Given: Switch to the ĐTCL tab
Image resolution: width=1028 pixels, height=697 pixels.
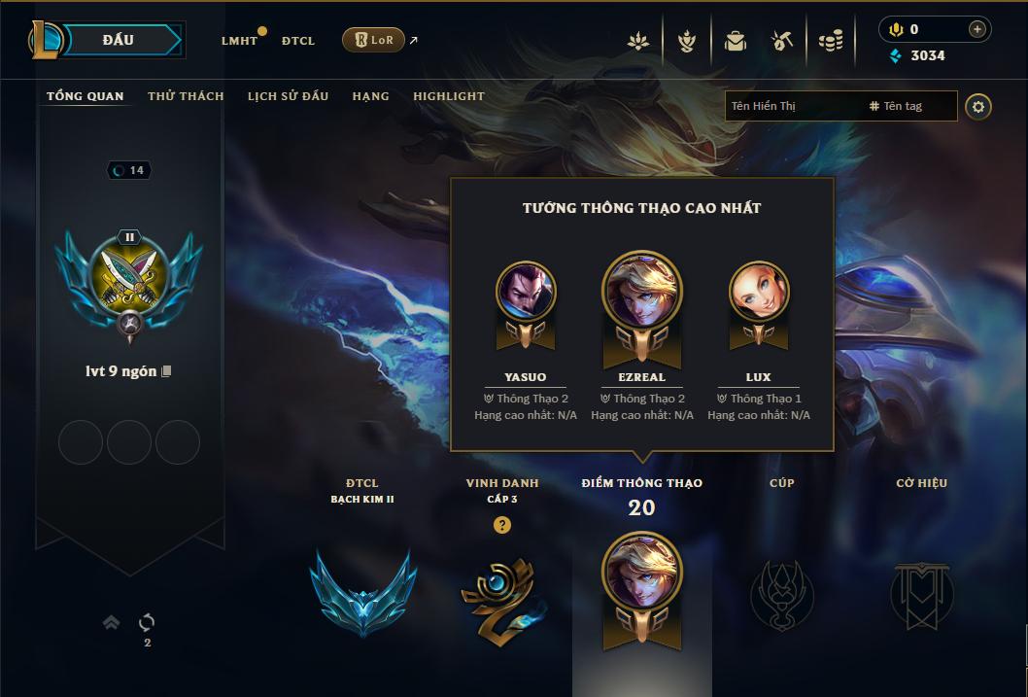Looking at the screenshot, I should (298, 41).
